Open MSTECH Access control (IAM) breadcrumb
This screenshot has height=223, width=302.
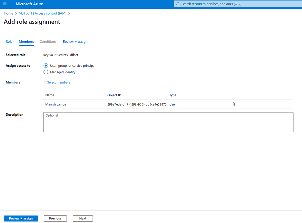click(42, 13)
